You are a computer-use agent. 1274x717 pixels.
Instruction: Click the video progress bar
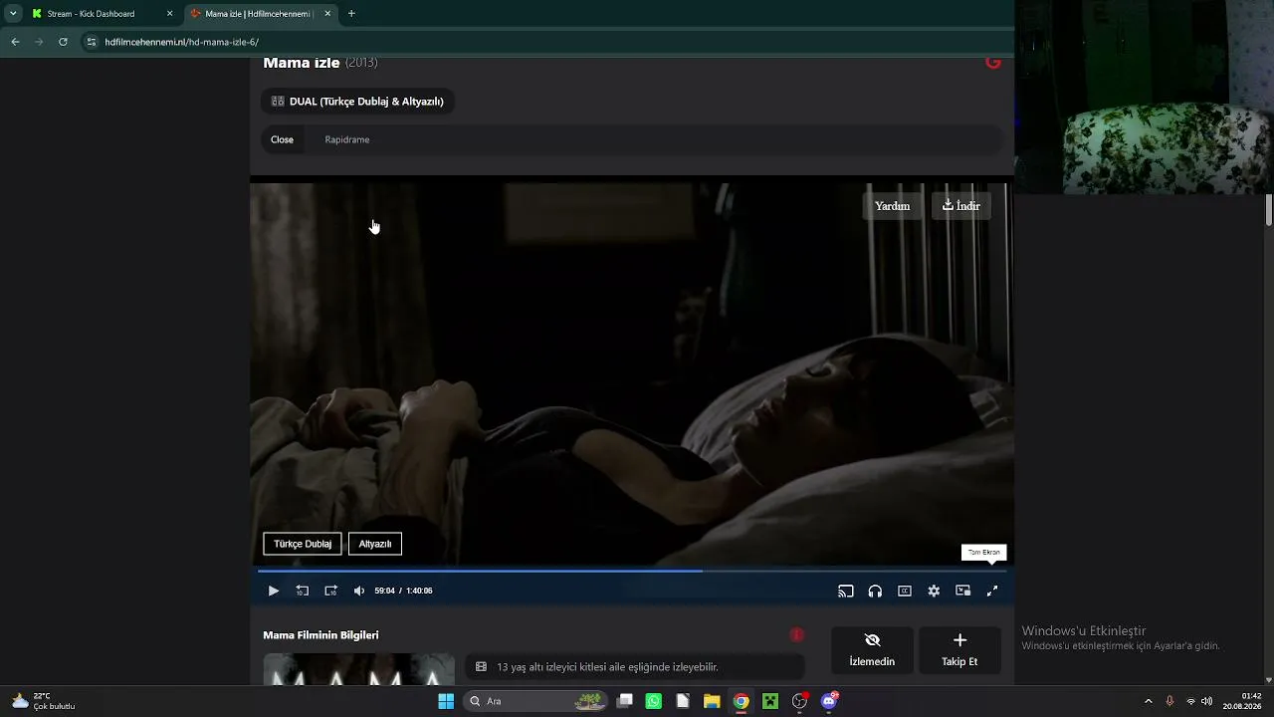coord(632,571)
